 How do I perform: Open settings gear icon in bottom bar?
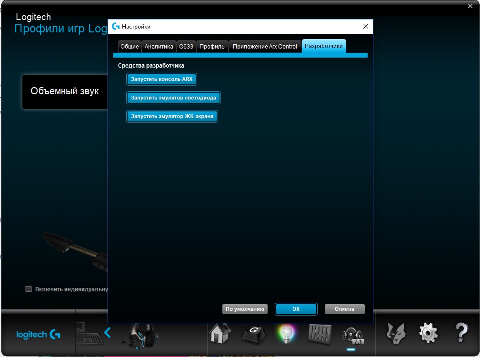click(x=428, y=334)
